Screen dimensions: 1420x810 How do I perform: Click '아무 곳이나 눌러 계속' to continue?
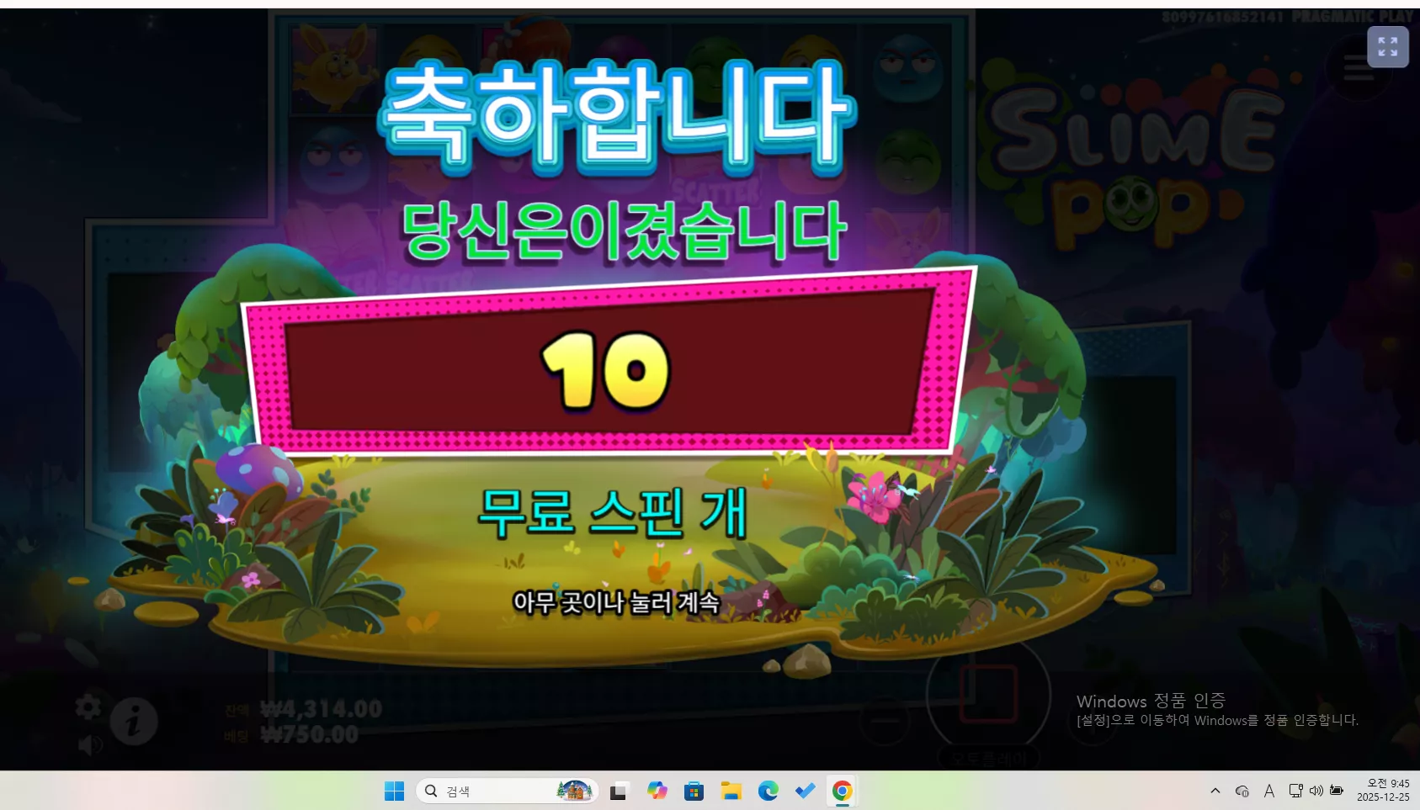click(x=617, y=602)
